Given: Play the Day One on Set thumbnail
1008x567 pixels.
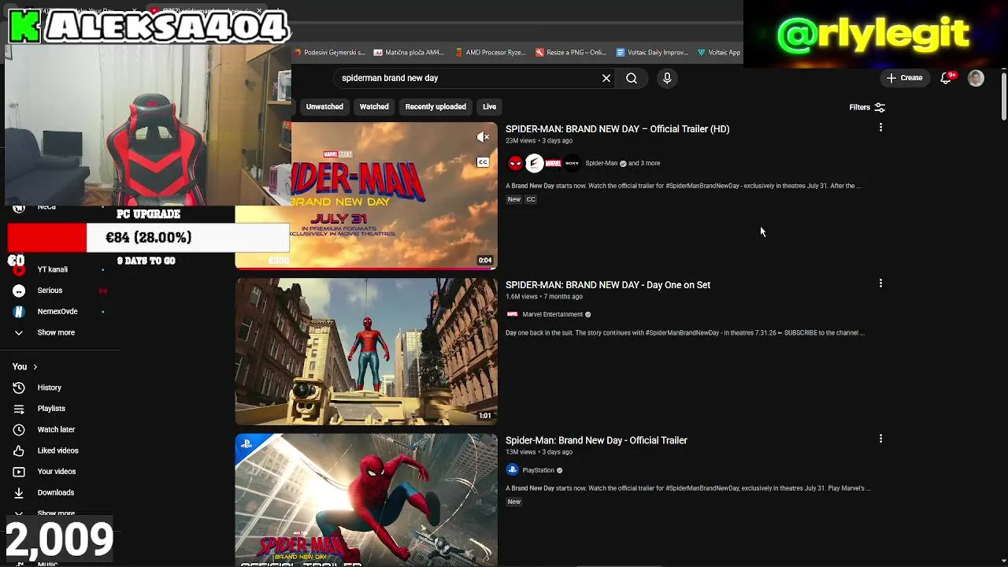Looking at the screenshot, I should tap(366, 351).
